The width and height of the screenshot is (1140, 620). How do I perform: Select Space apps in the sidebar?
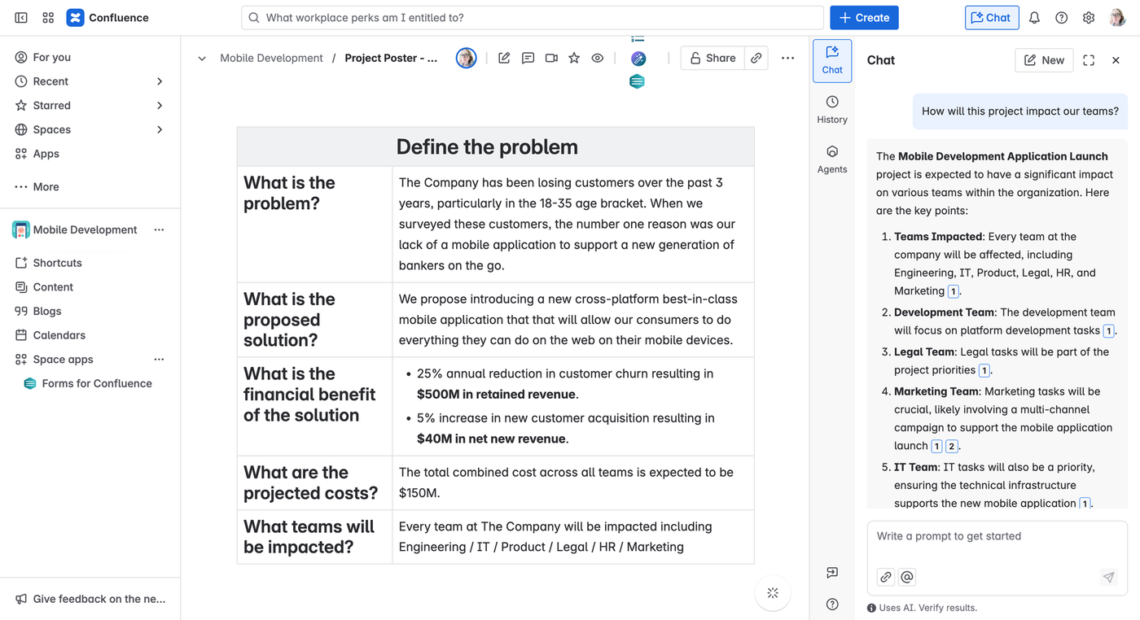[63, 360]
